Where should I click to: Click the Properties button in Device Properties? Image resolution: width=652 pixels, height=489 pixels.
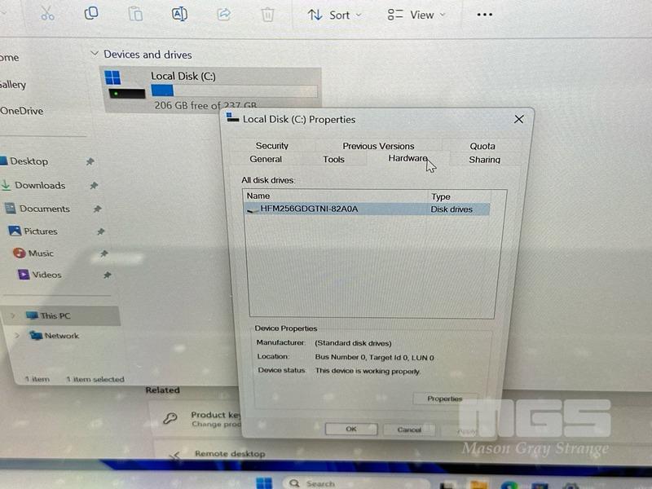pos(445,399)
